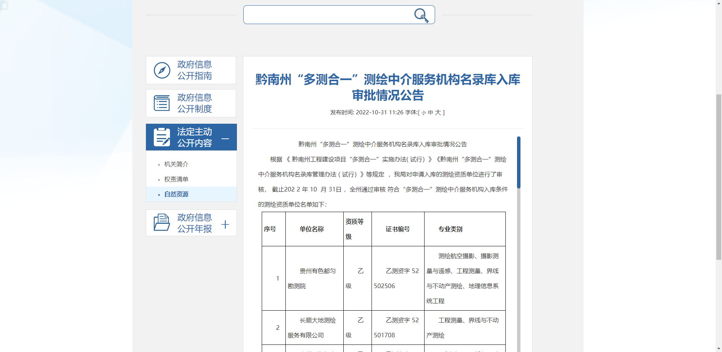Click the folder icon beside 政府信息公开年报
Image resolution: width=722 pixels, height=352 pixels.
162,223
